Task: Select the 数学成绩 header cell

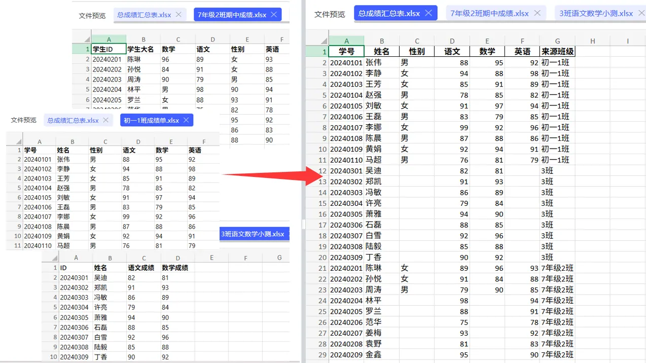Action: 177,268
